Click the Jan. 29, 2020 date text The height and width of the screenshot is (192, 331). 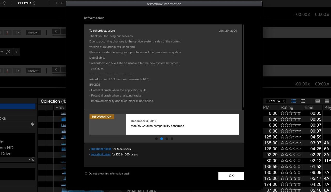pos(228,31)
